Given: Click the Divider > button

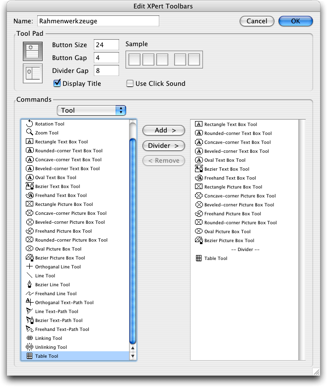Looking at the screenshot, I should (x=164, y=145).
